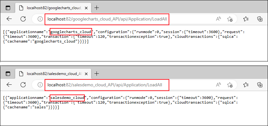268x126 pixels.
Task: Refresh the googlecharts_cloud_API page
Action: pos(23,19)
